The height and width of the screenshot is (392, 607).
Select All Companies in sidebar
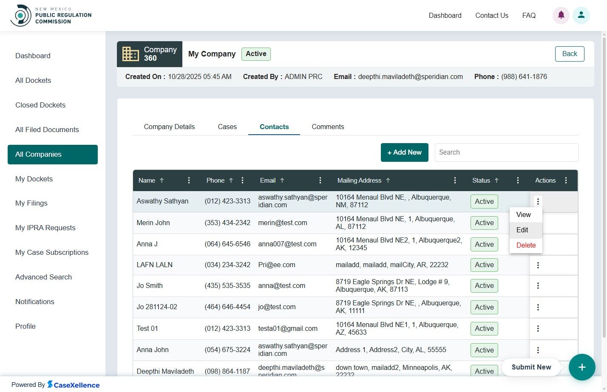[53, 155]
